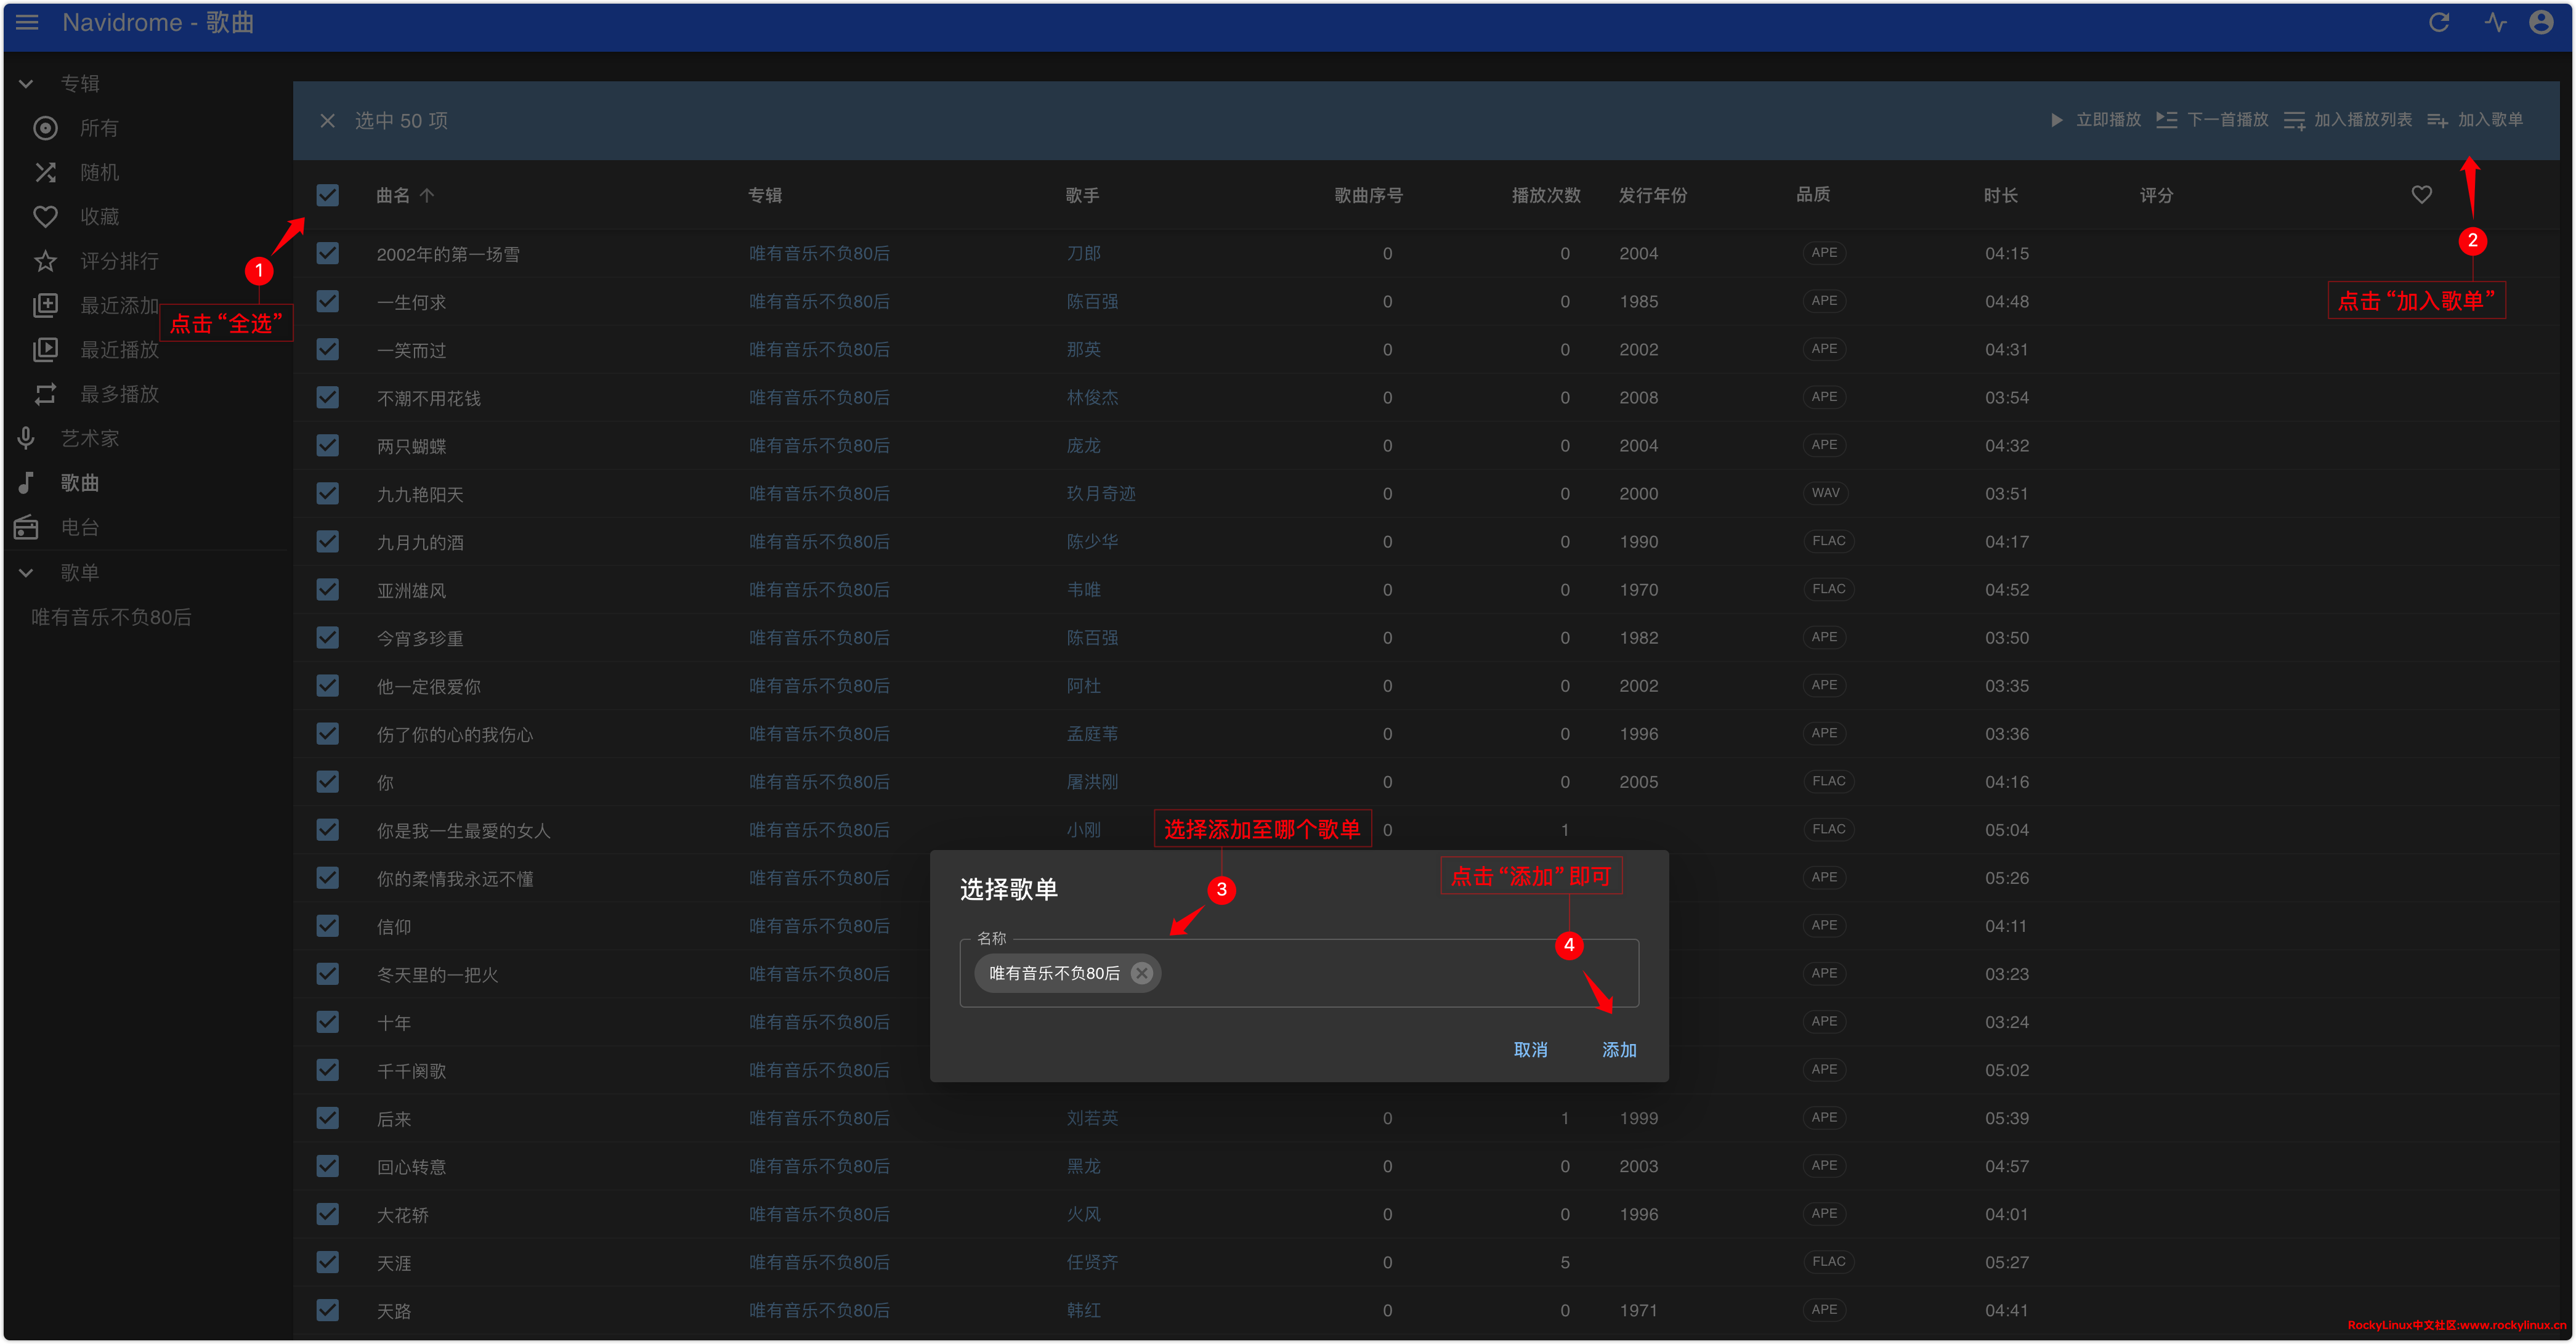Viewport: 2576px width, 1344px height.
Task: Collapse the 歌单 sidebar section
Action: (27, 573)
